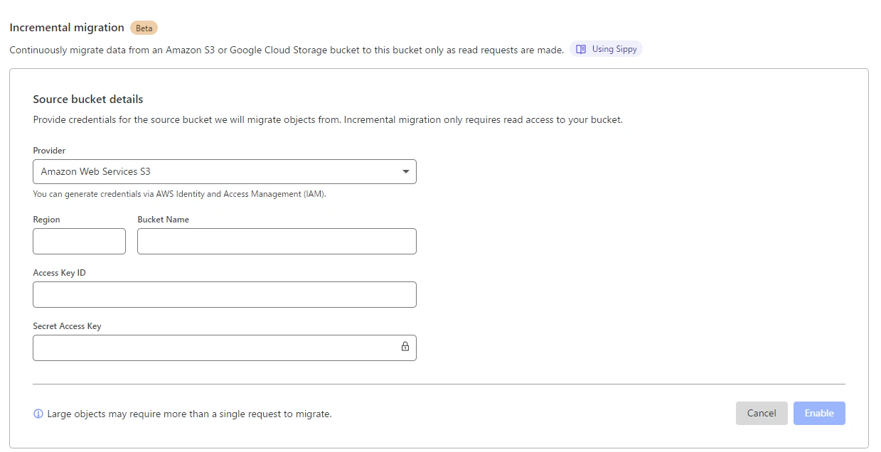Click the Cancel button
The width and height of the screenshot is (881, 452).
762,413
